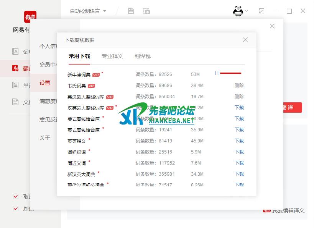The width and height of the screenshot is (314, 228).
Task: Toggle the 划词 checkbox
Action: pos(16,209)
